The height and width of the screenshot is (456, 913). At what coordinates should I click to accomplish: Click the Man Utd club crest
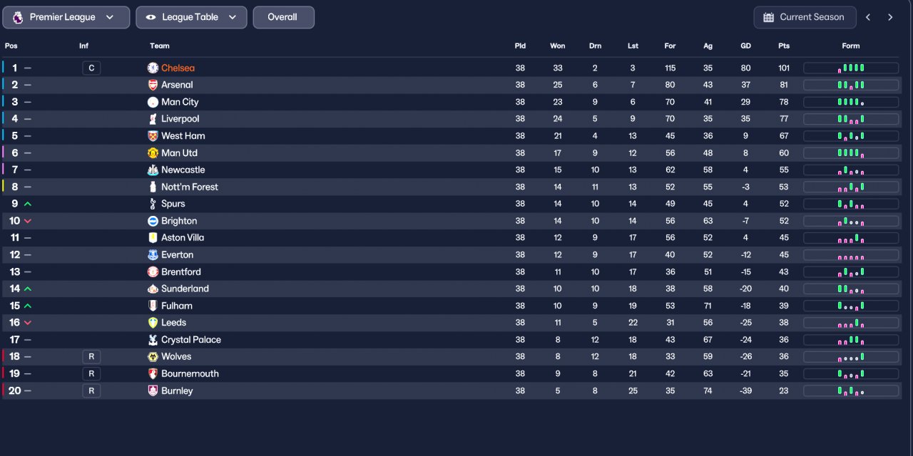click(153, 153)
